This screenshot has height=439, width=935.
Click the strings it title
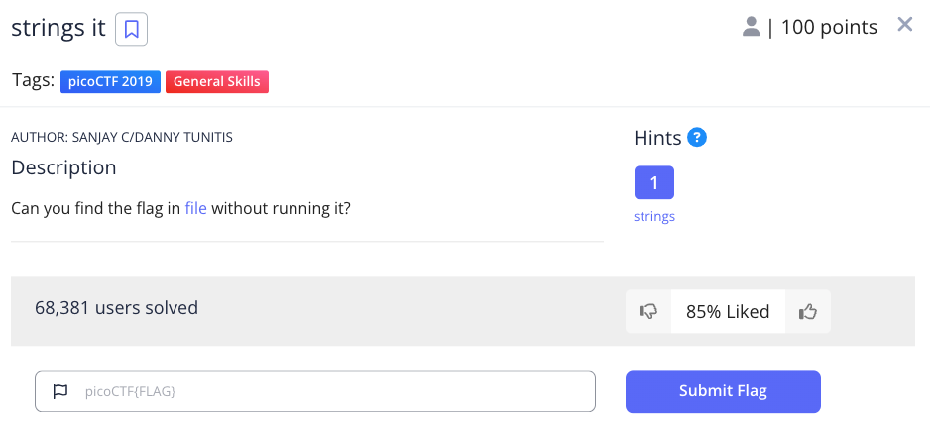(x=58, y=28)
